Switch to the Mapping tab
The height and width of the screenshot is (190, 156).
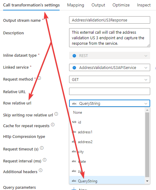[76, 5]
